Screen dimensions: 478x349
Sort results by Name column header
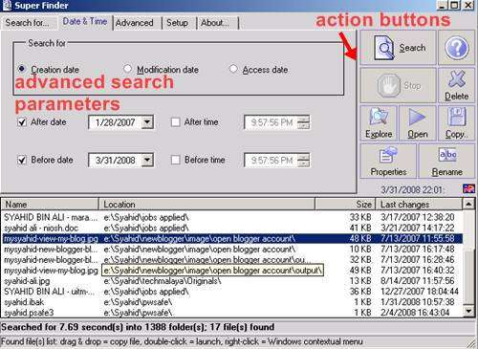click(x=50, y=204)
